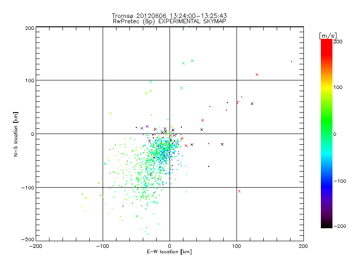Viewport: 357px width, 268px height.
Task: Click the 'RwPretec (8p) EXPERIMENTAL SKYMAP' subtitle
Action: pyautogui.click(x=169, y=21)
